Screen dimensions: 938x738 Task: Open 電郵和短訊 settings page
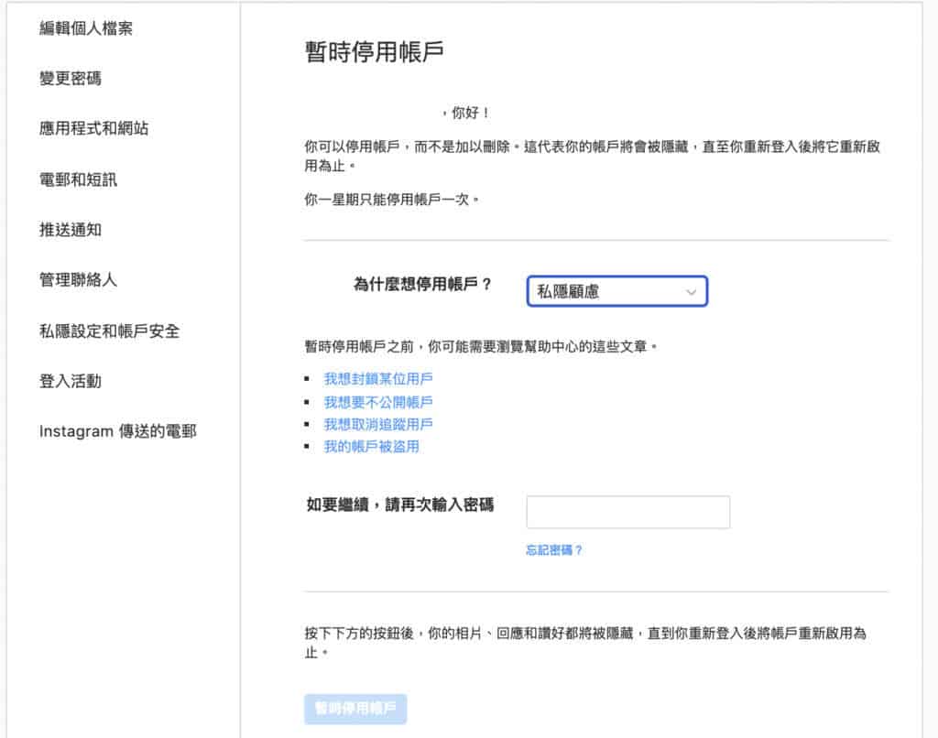tap(78, 179)
